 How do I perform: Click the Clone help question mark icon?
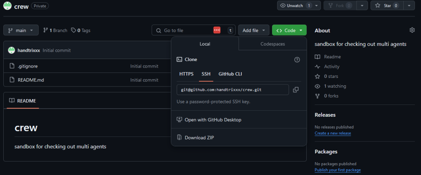pos(297,59)
